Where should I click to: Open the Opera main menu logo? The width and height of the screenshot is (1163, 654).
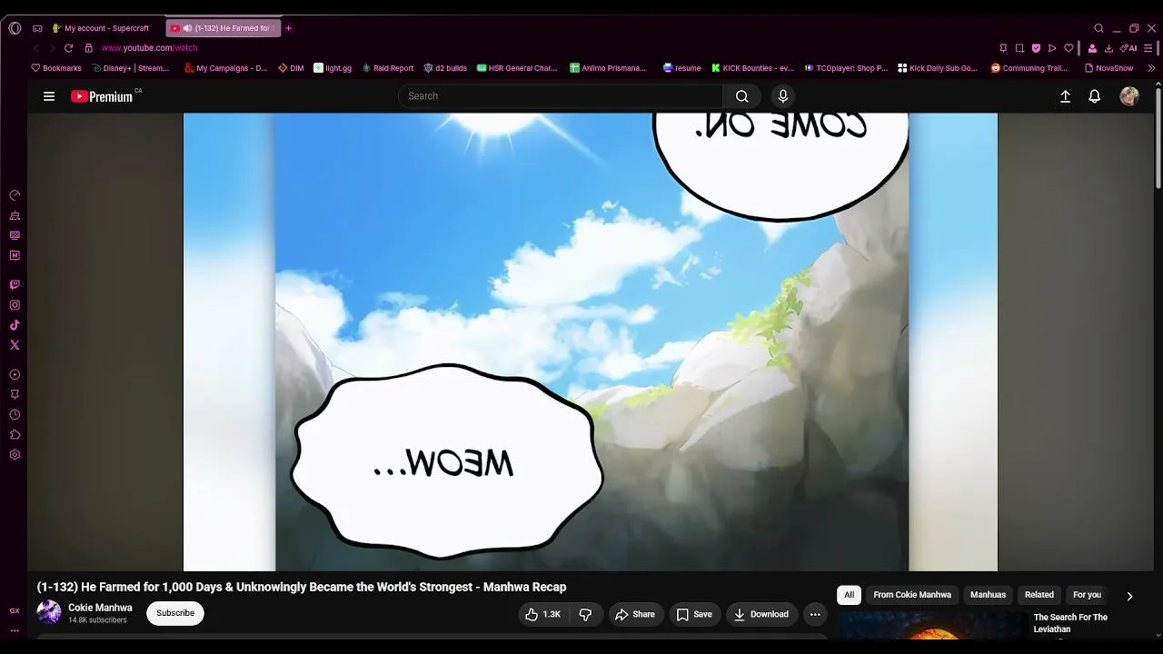pos(15,28)
